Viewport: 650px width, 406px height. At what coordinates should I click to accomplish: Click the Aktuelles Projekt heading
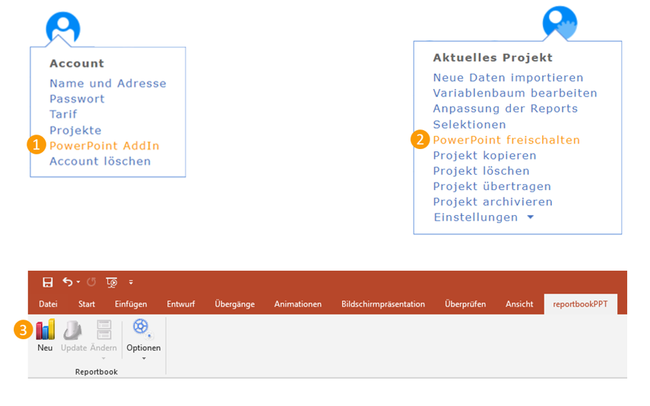click(493, 58)
